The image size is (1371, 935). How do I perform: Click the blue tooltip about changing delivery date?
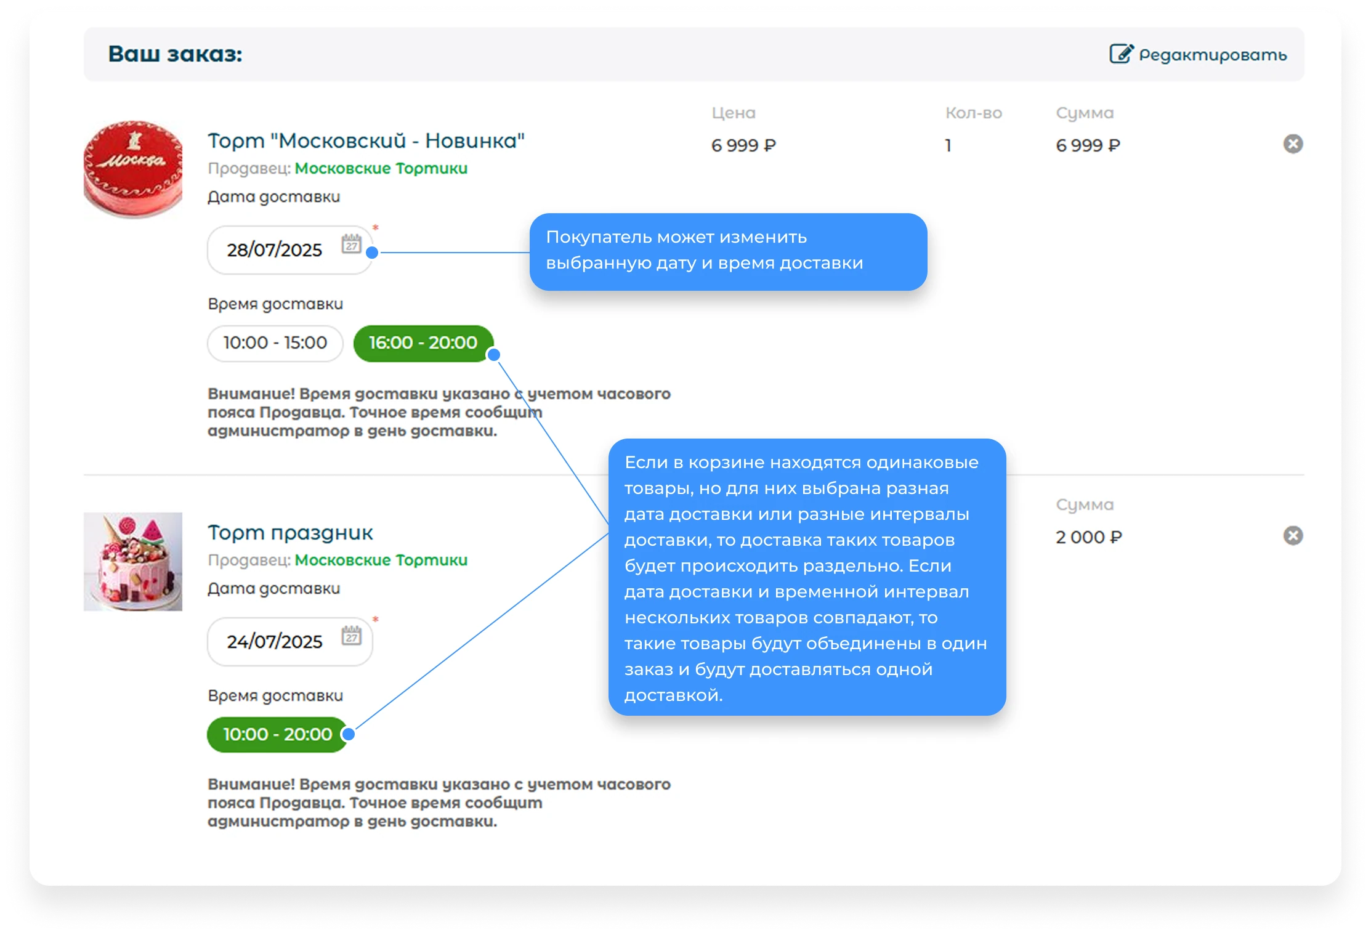(x=728, y=251)
